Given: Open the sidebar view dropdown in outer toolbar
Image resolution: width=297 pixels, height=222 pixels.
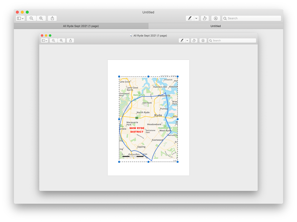Looking at the screenshot, I should pyautogui.click(x=20, y=18).
